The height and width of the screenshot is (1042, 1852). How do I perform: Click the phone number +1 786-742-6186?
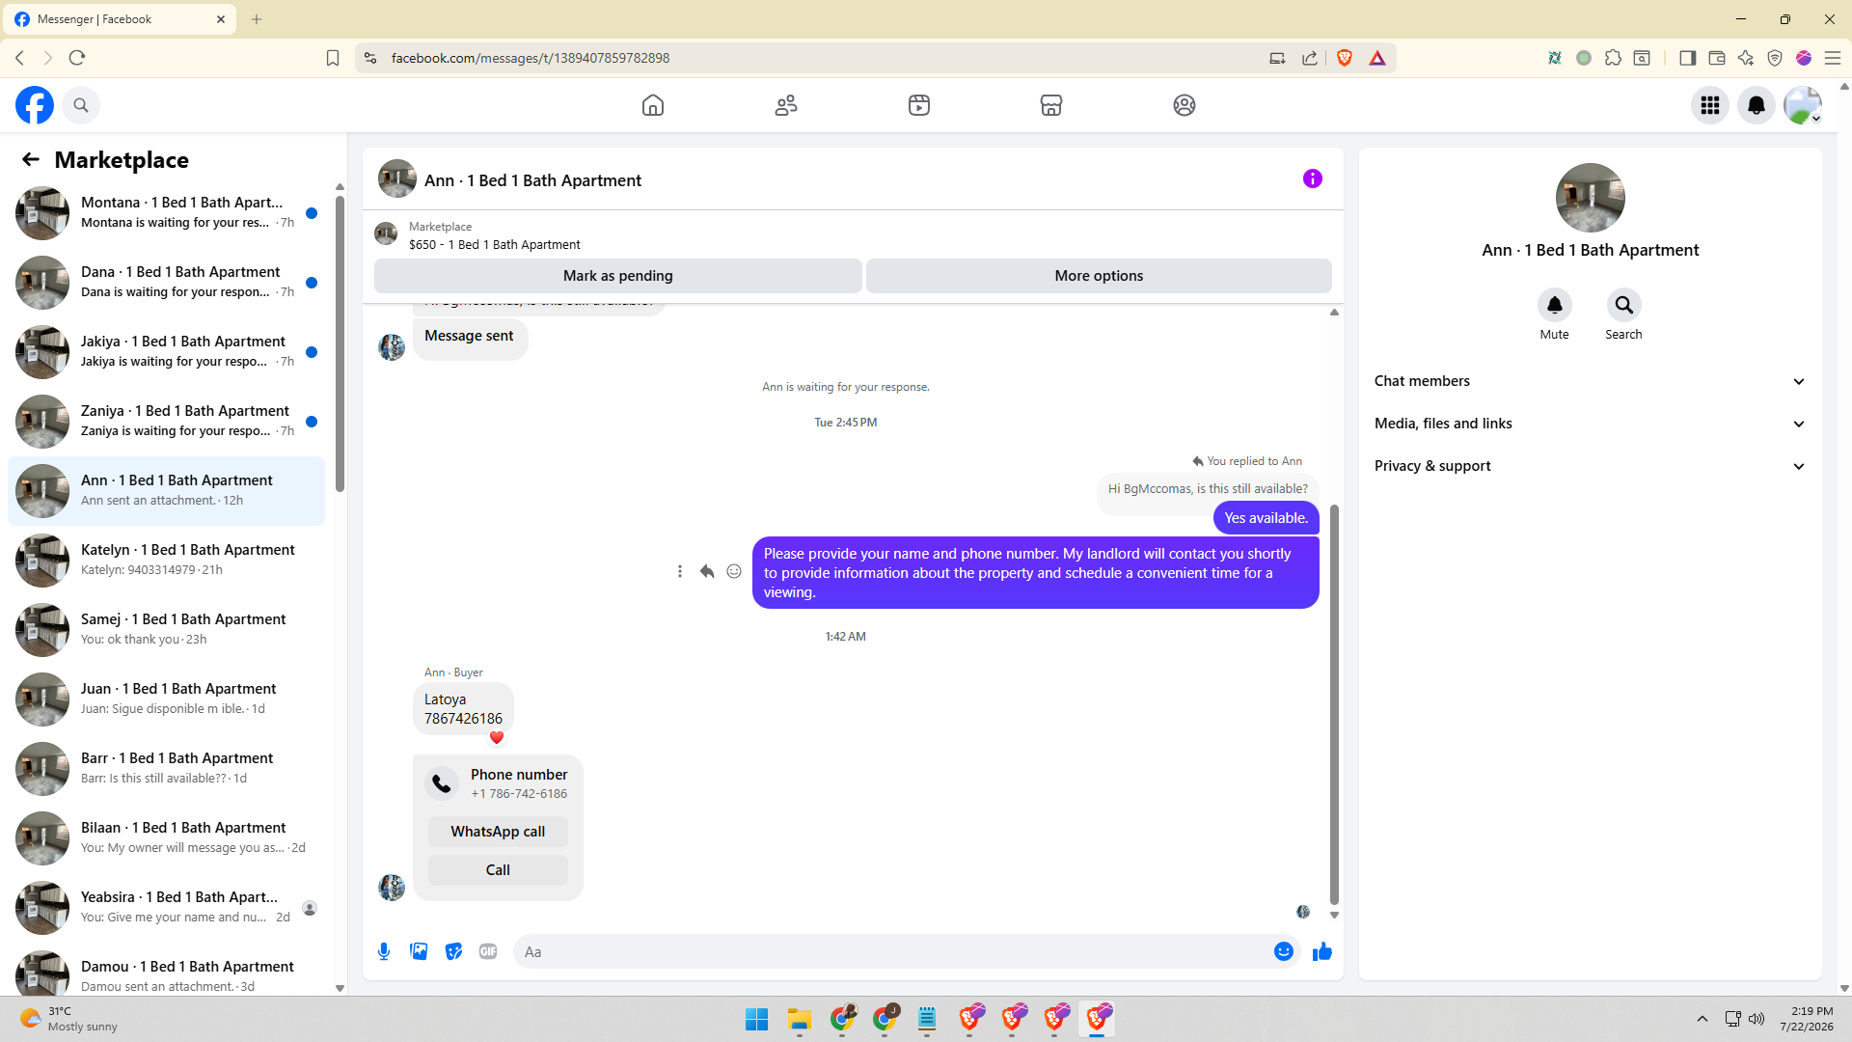coord(519,794)
